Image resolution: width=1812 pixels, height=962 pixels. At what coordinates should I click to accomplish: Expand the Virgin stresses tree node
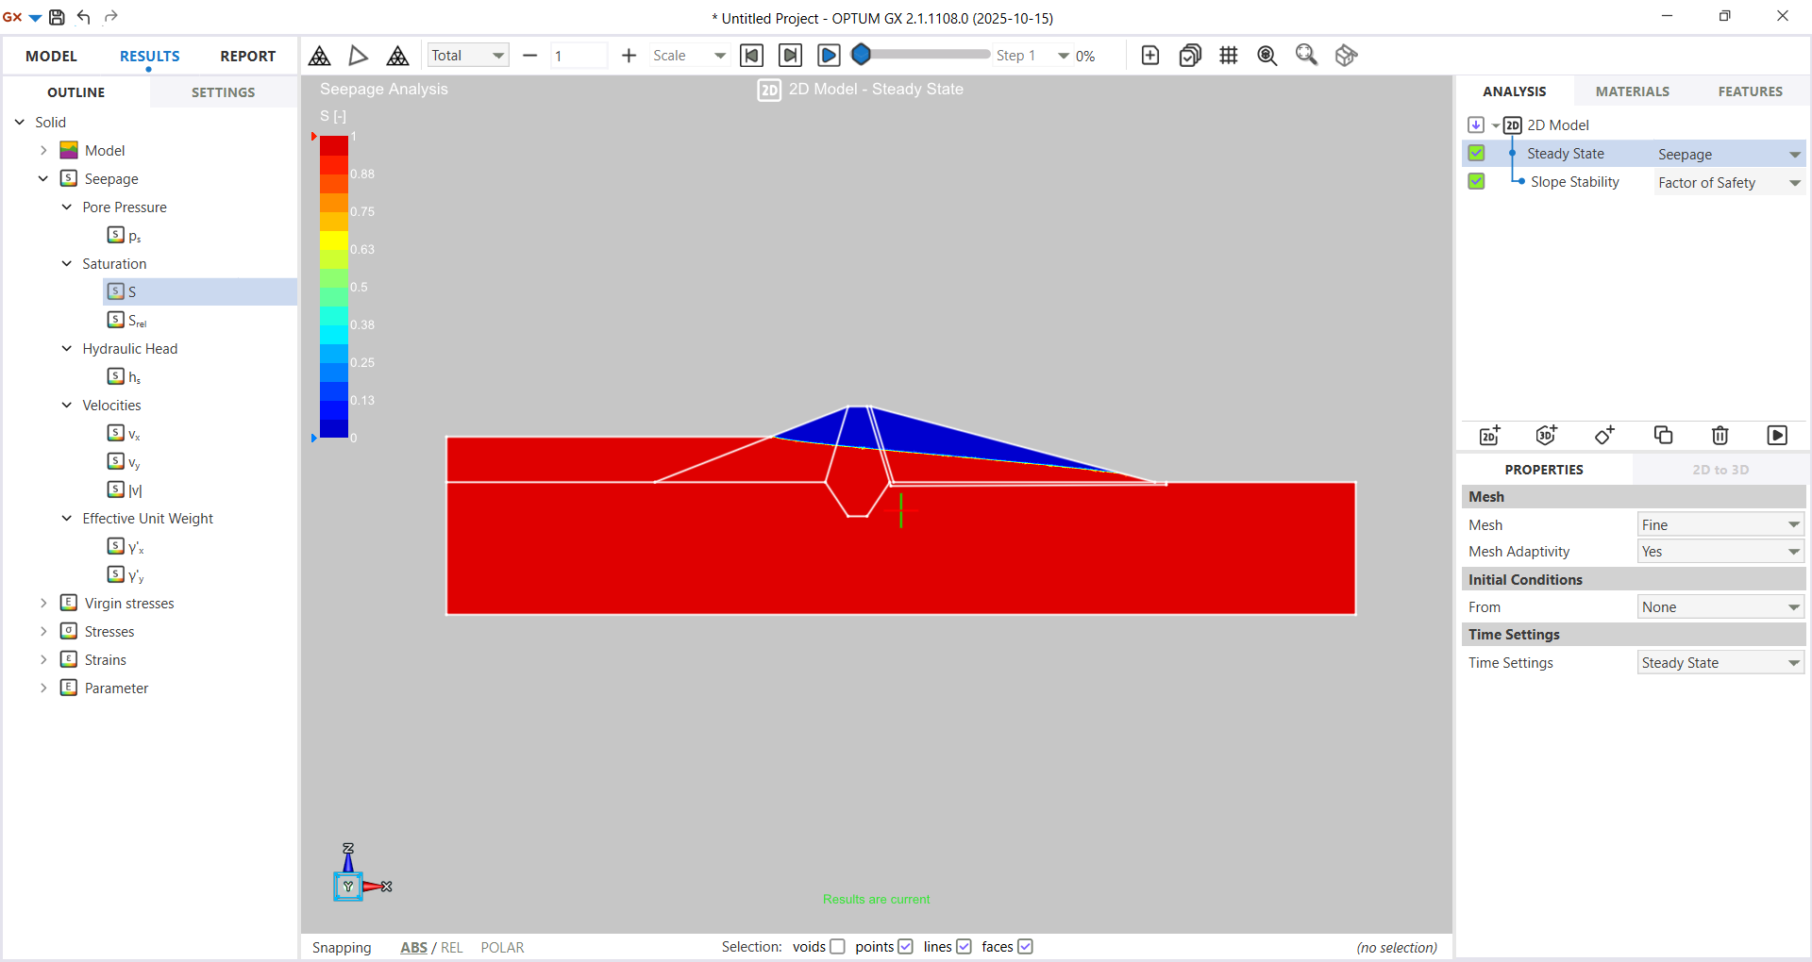43,604
